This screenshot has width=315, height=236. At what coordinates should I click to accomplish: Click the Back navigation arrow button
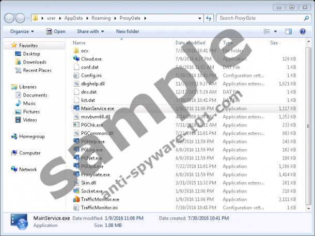click(x=10, y=18)
